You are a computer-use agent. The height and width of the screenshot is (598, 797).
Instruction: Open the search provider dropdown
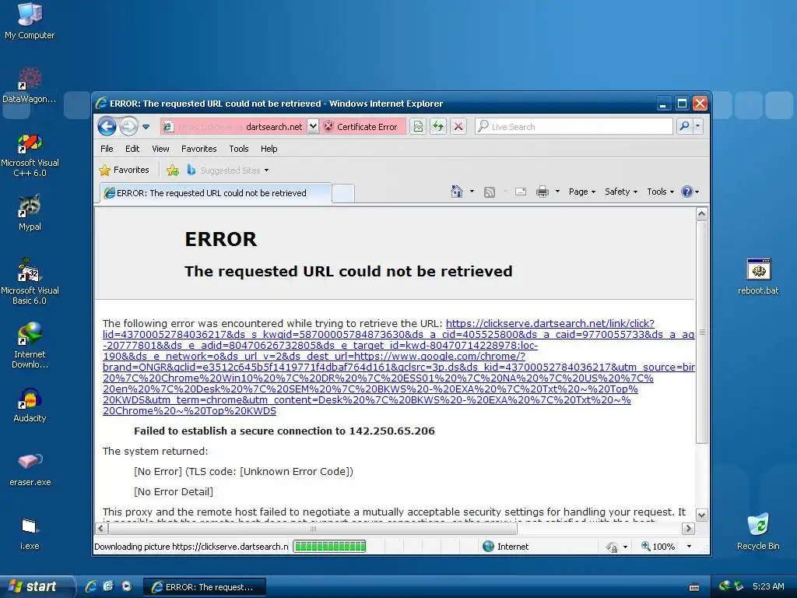pos(698,126)
